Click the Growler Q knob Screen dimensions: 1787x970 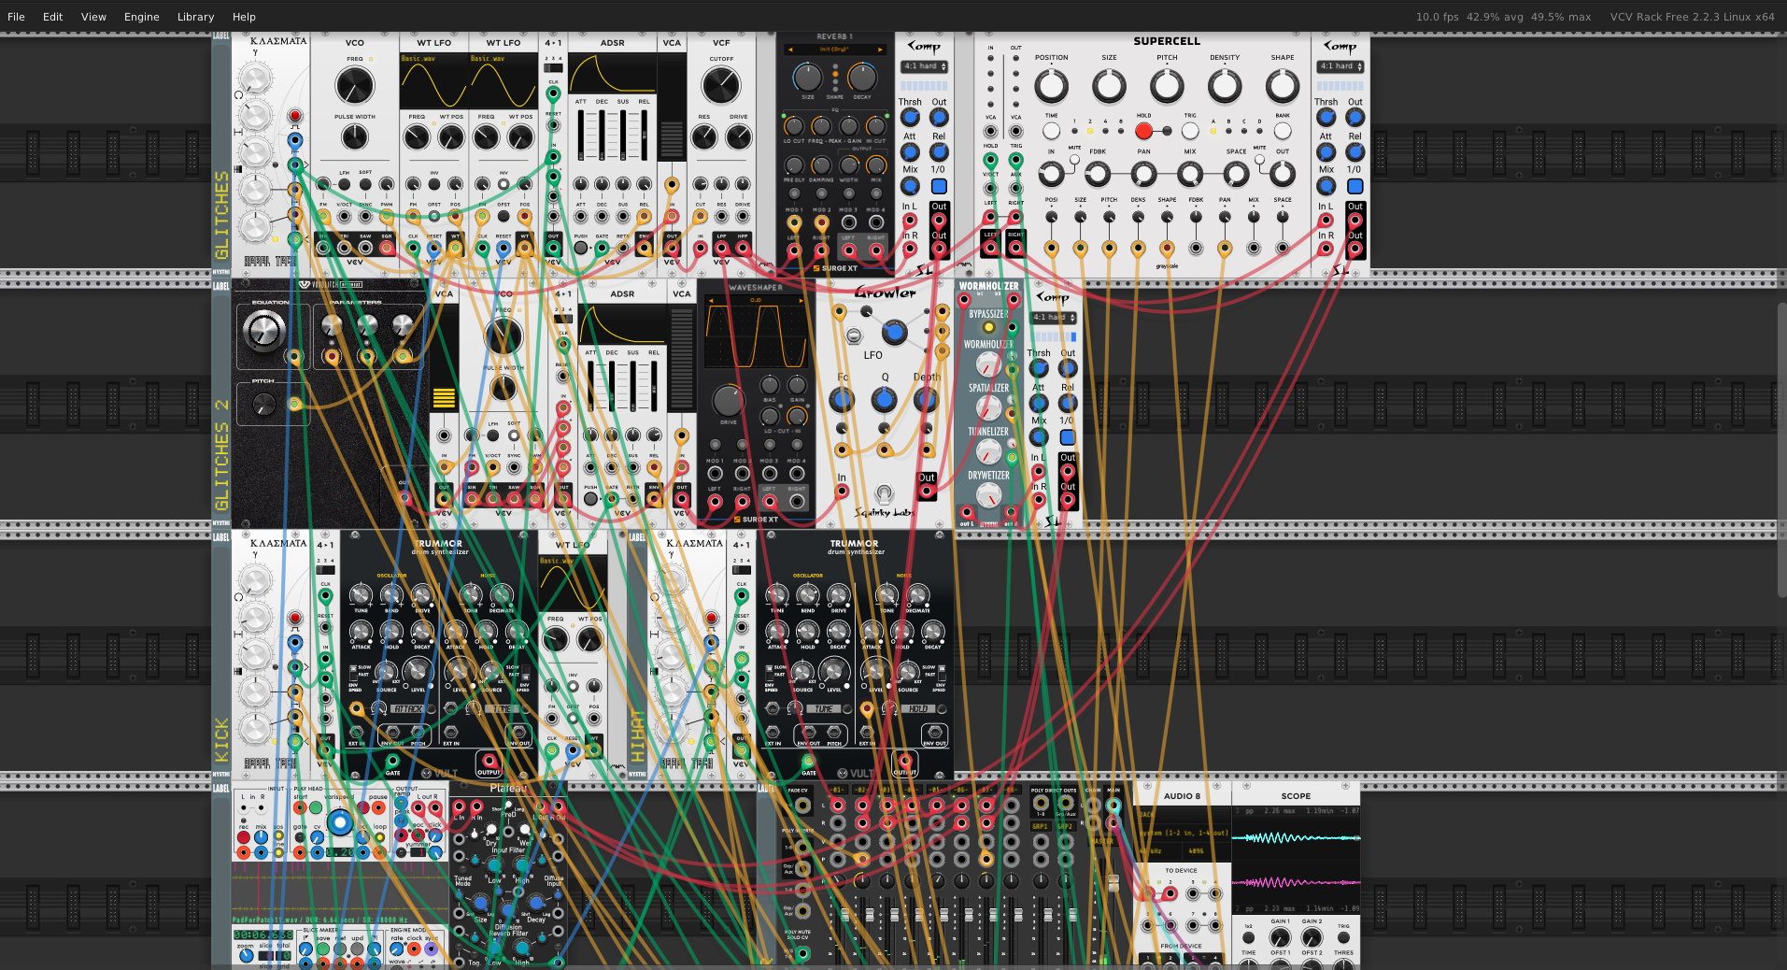pyautogui.click(x=884, y=400)
